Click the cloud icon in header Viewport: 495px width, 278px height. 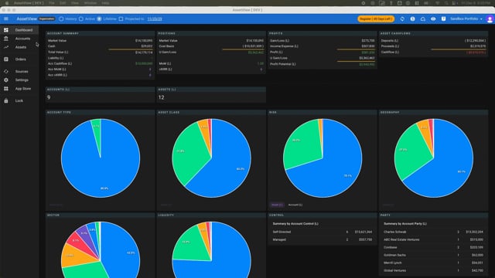pos(423,19)
